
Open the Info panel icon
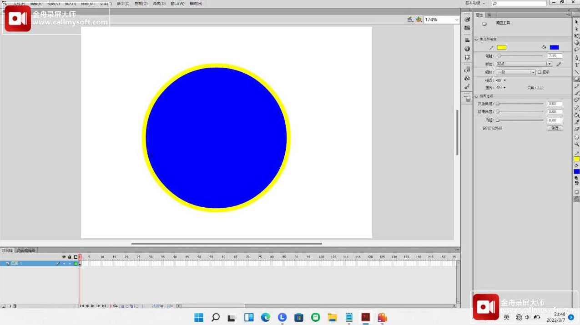[467, 49]
